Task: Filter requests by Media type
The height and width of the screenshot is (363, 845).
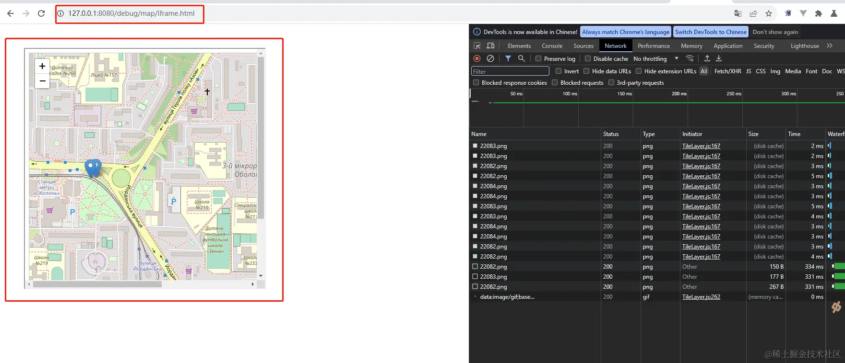Action: click(793, 71)
